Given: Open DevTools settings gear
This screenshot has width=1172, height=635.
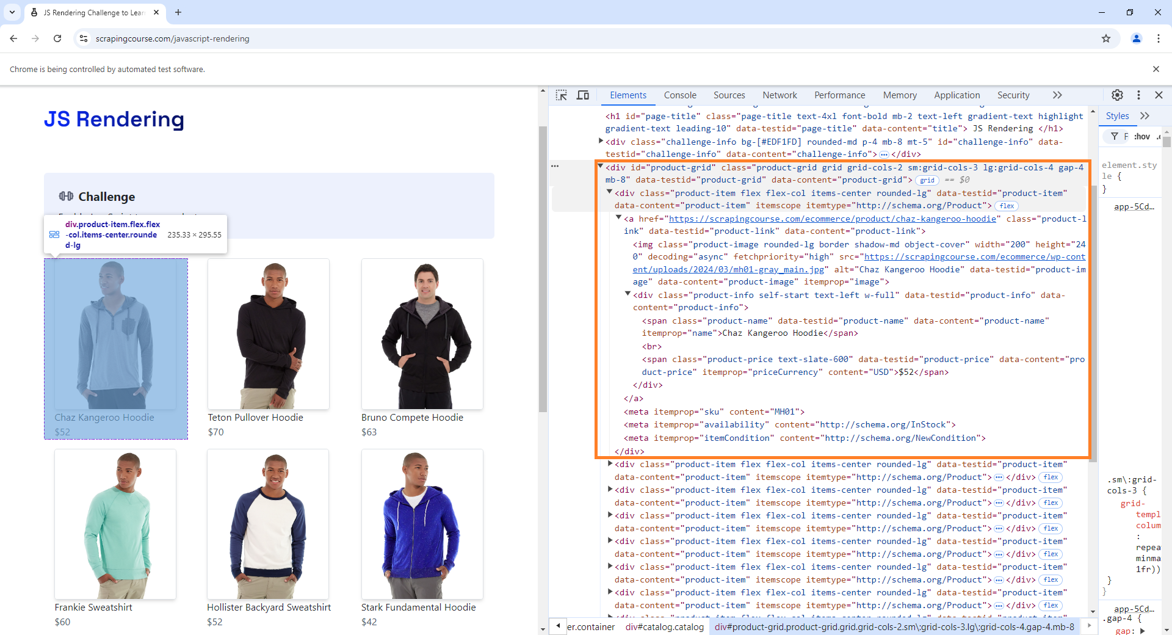Looking at the screenshot, I should (1117, 95).
